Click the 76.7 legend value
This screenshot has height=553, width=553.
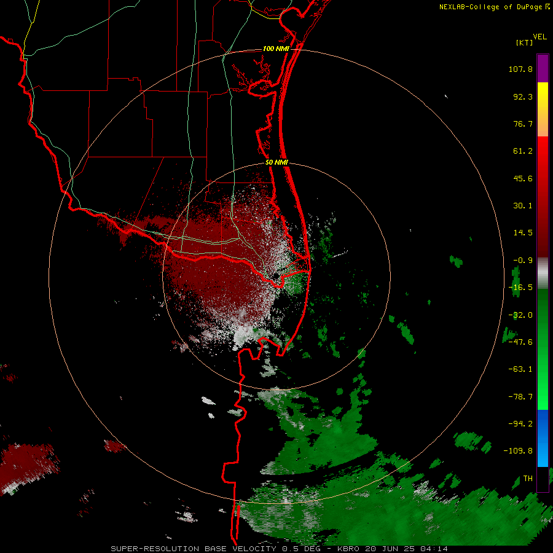(x=523, y=124)
